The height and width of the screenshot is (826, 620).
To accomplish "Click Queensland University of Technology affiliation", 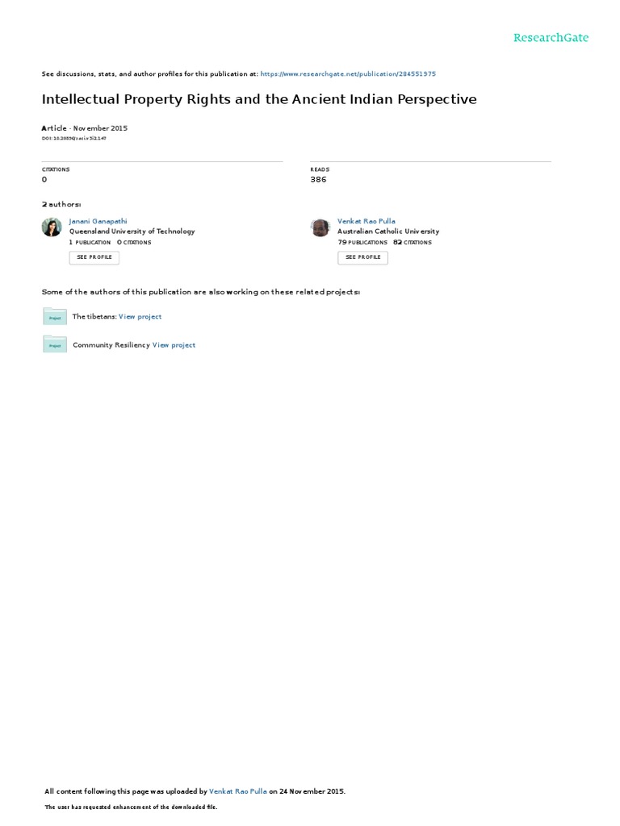I will (132, 232).
